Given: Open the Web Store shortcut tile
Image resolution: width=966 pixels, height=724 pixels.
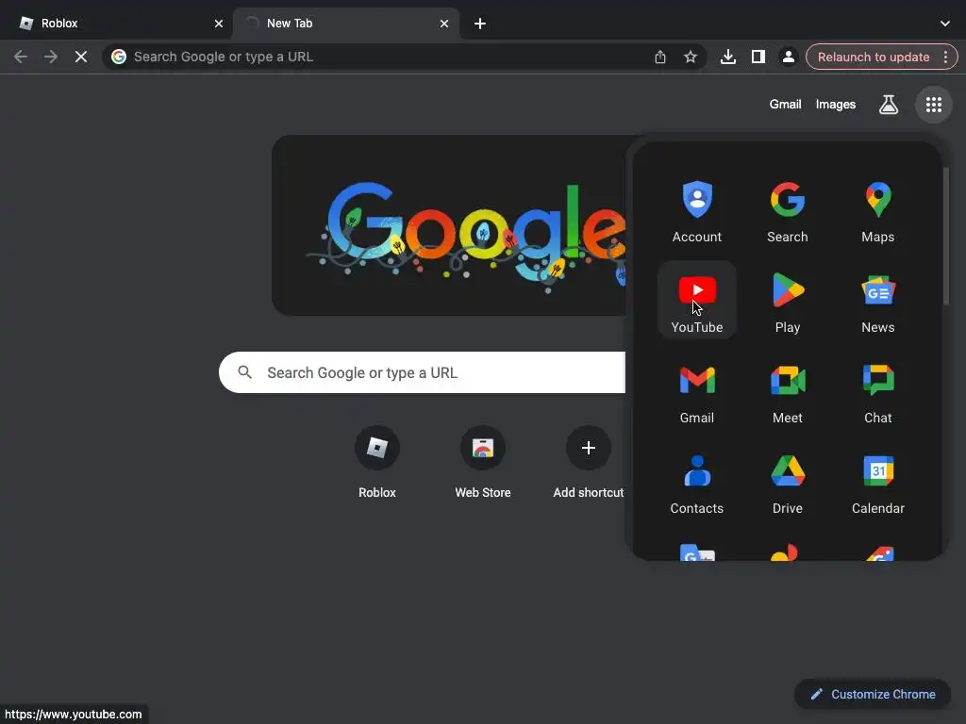Looking at the screenshot, I should coord(482,462).
